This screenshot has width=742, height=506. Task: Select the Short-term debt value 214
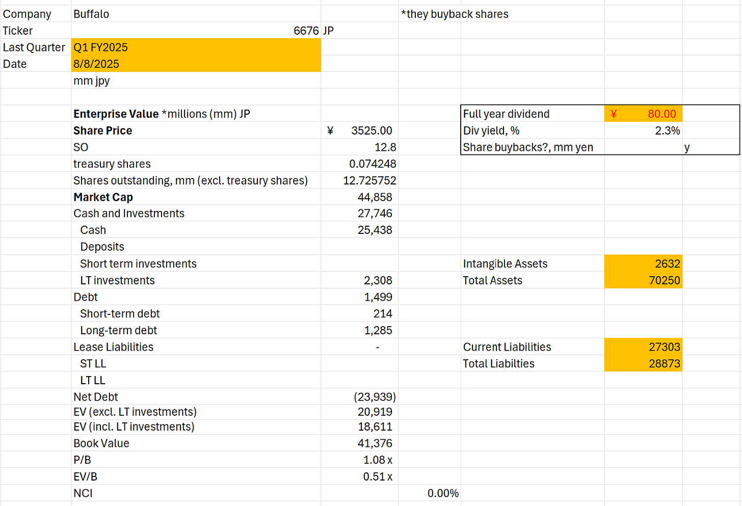(383, 313)
